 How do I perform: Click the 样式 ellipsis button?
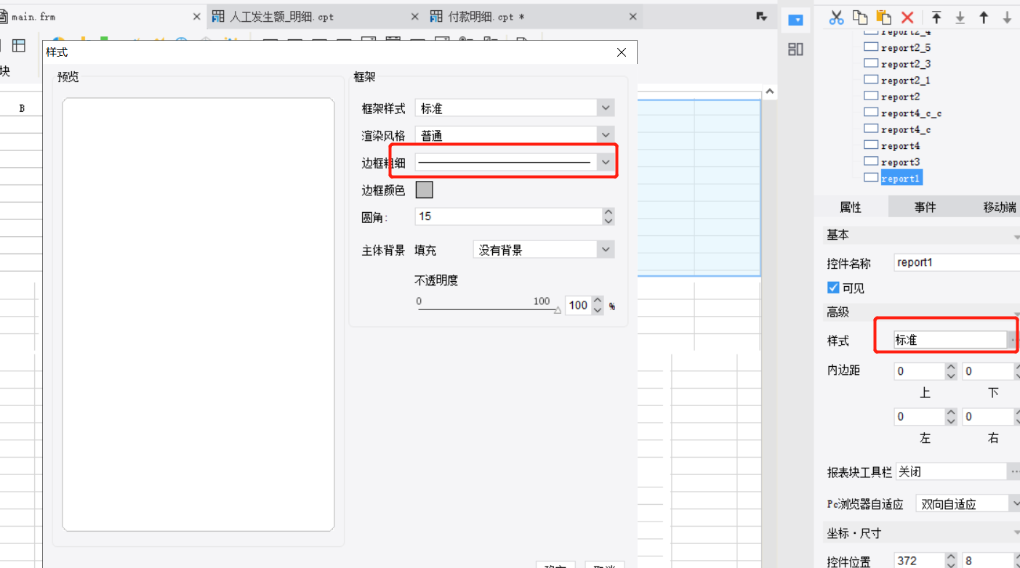tap(1013, 340)
